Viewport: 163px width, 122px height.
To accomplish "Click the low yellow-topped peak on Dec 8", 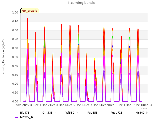I will [x=94, y=59].
